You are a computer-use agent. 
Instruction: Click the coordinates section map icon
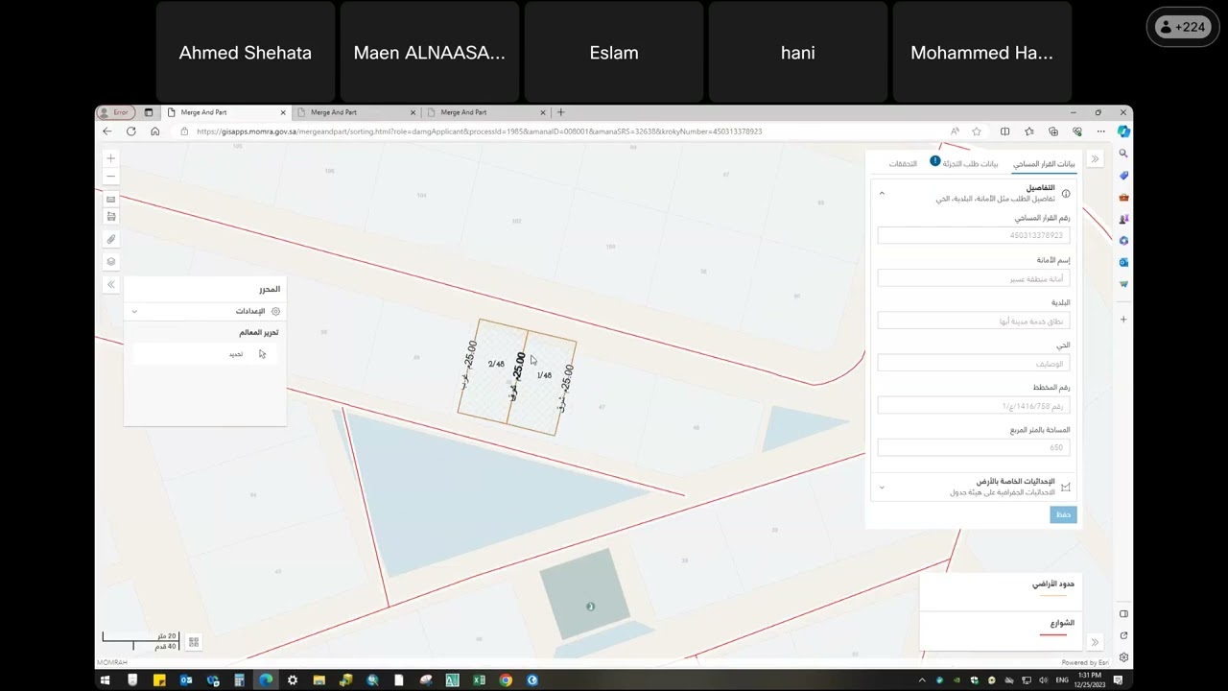1065,488
